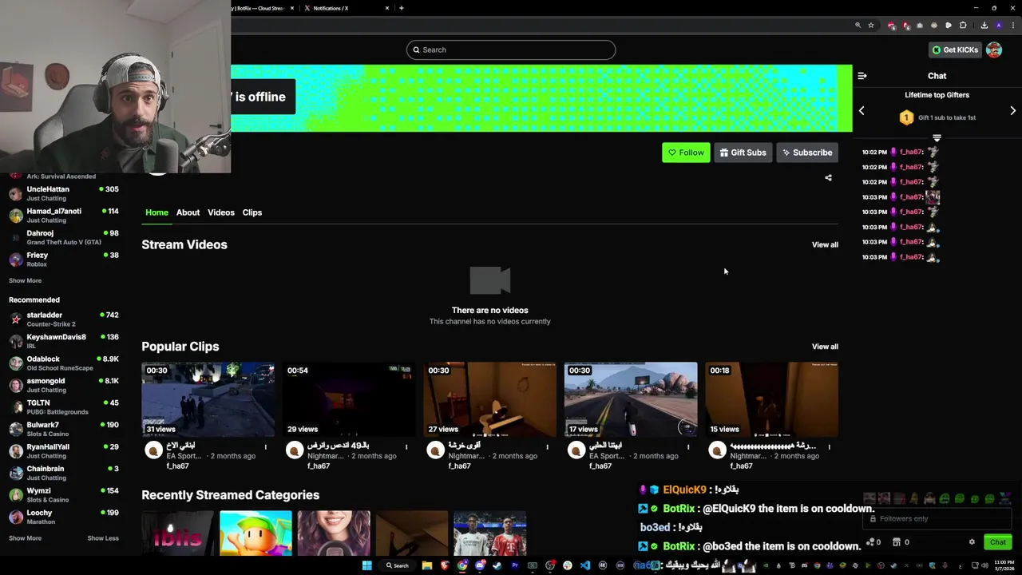Screen dimensions: 1022x575
Task: Open Chrome three-dot menu
Action: [x=1012, y=26]
